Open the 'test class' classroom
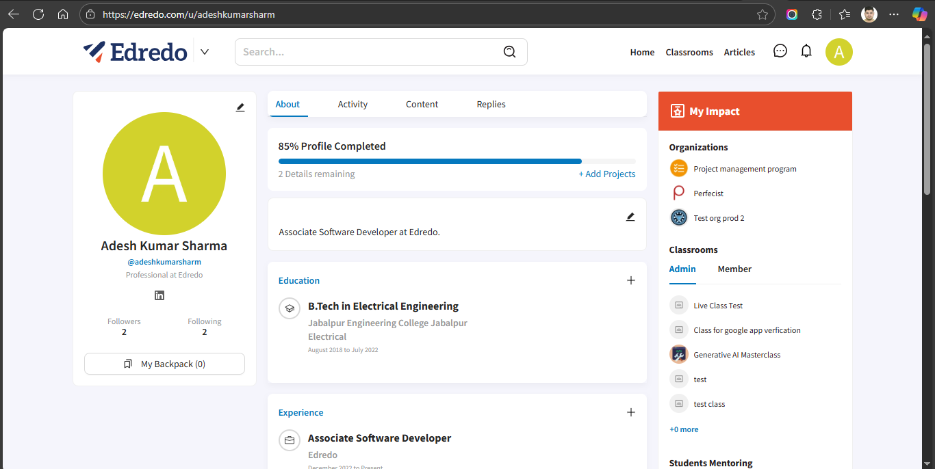 click(x=709, y=404)
